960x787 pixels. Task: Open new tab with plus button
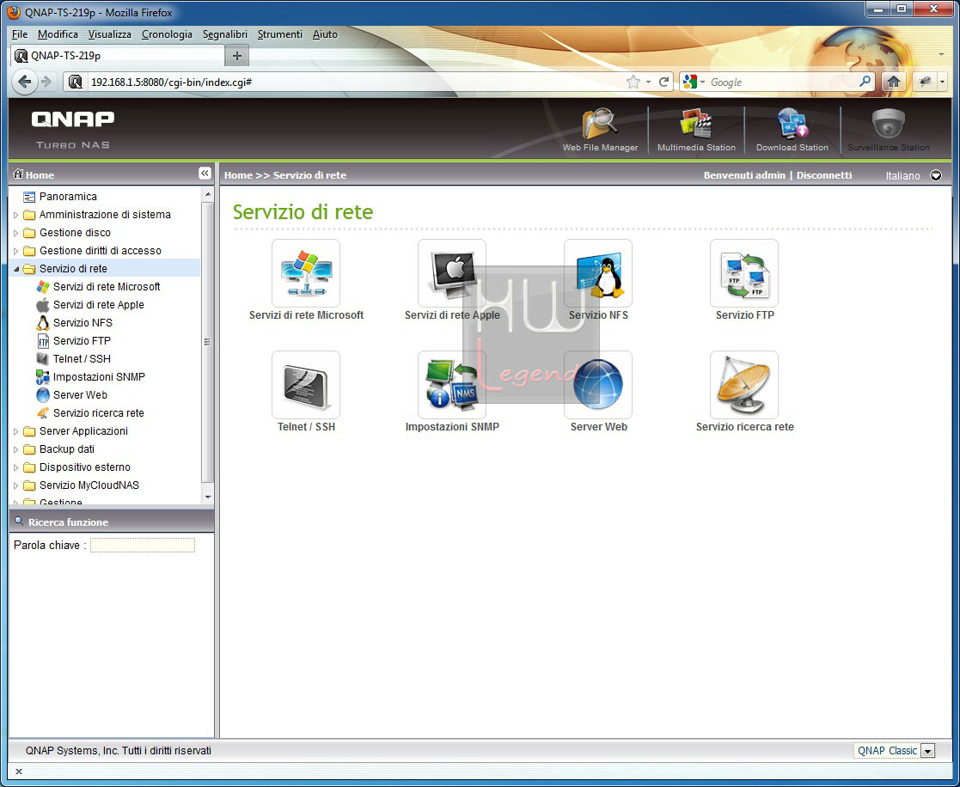237,56
